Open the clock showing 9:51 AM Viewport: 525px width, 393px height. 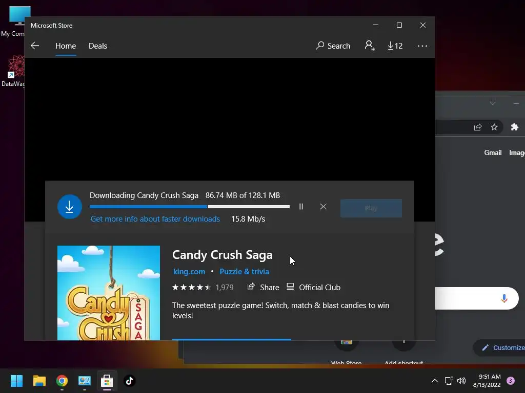(487, 381)
